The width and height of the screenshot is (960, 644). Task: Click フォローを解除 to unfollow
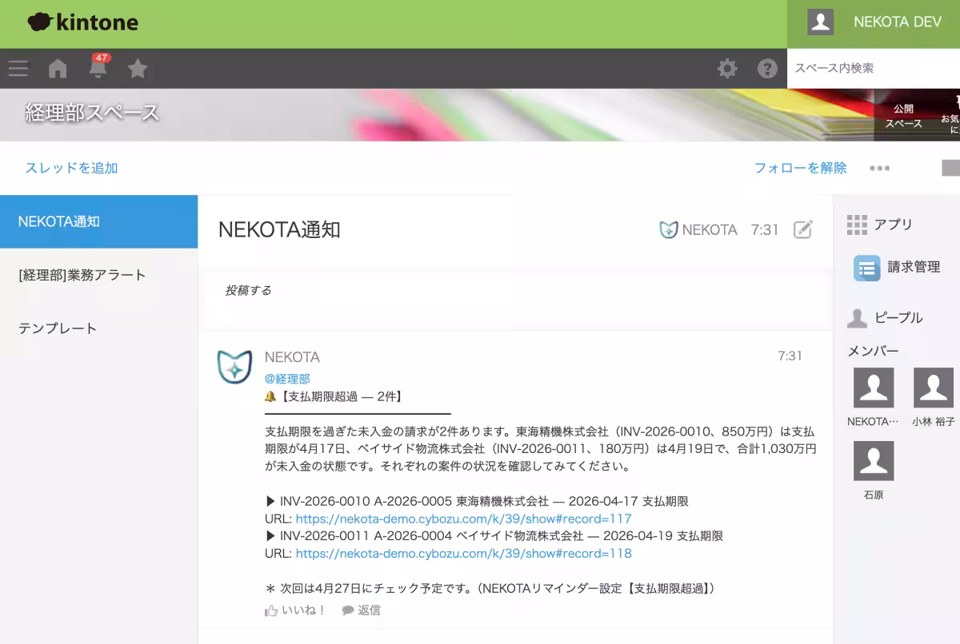tap(800, 168)
